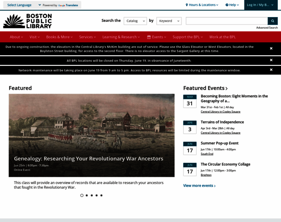Click the search magnifier button
281x222 pixels.
click(x=272, y=21)
